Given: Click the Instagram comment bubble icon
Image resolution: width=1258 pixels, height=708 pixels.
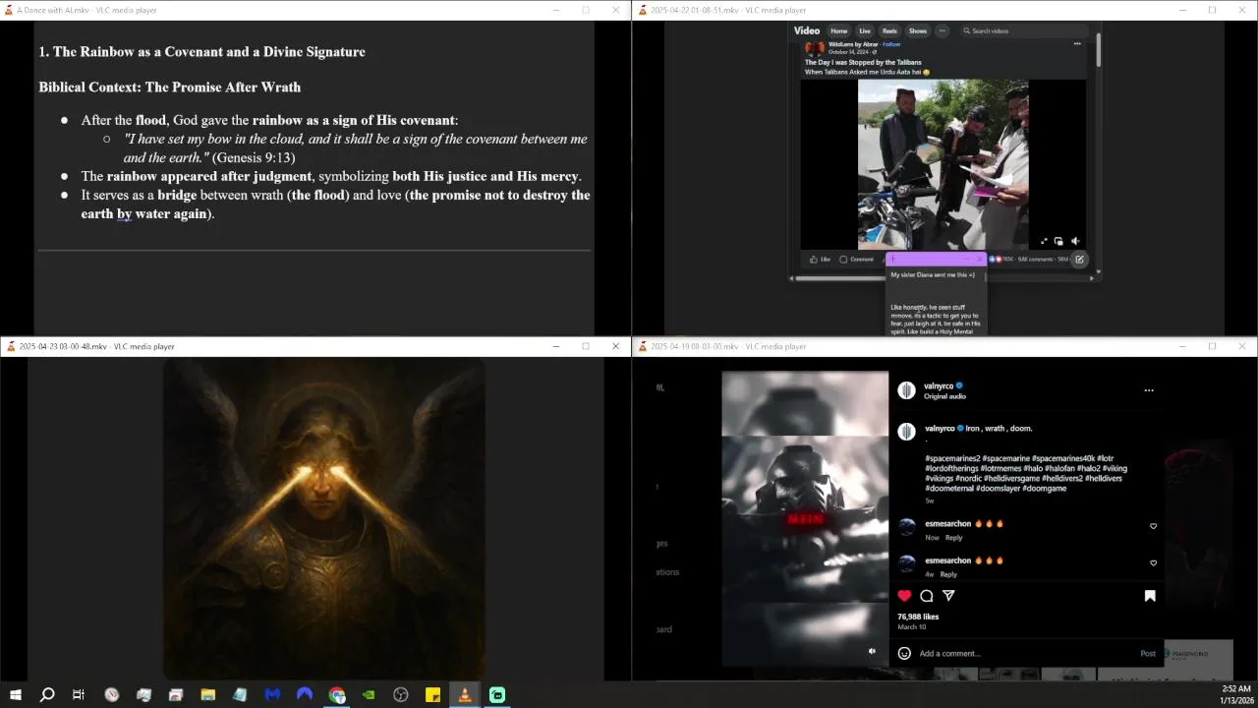Looking at the screenshot, I should [927, 596].
